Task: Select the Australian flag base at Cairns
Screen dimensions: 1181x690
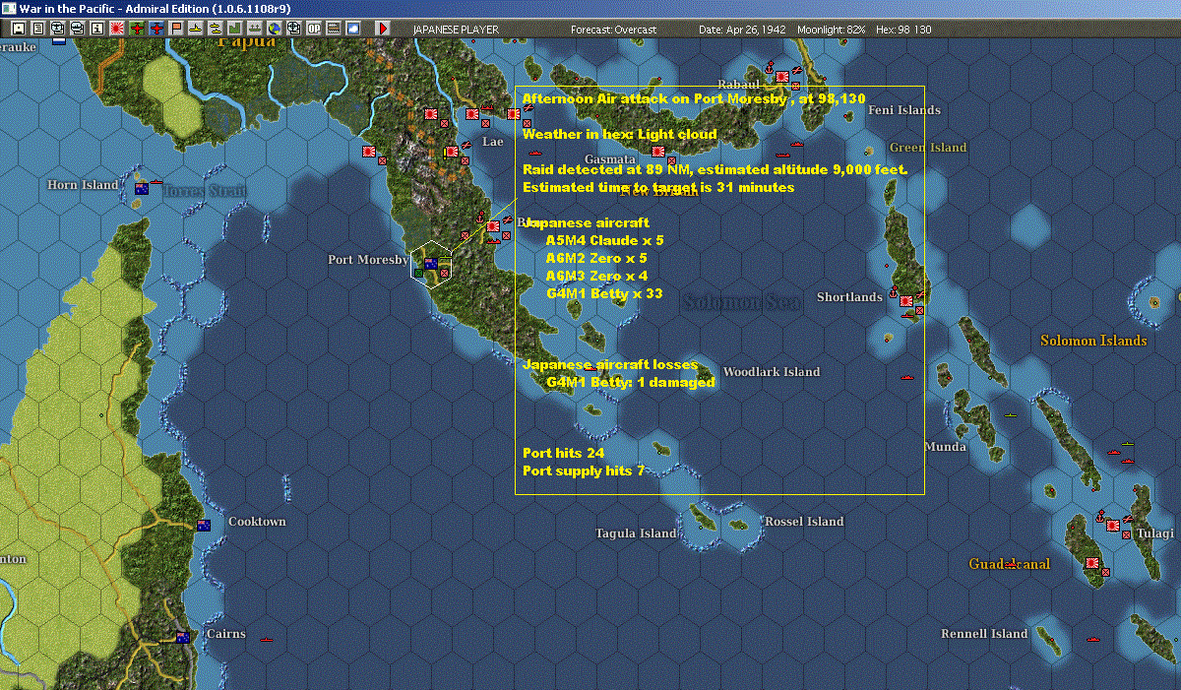Action: [182, 638]
